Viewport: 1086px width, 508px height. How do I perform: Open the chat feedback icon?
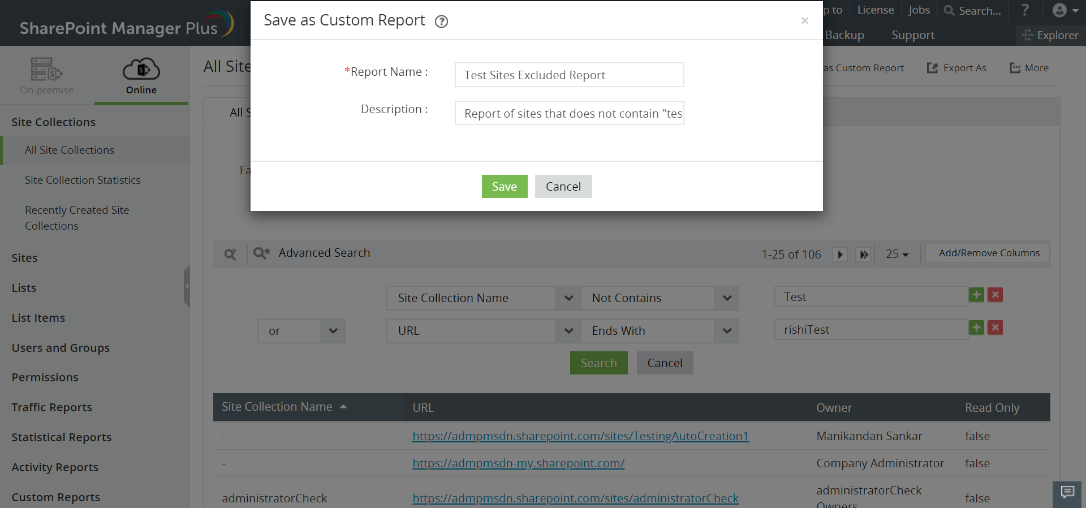(x=1067, y=492)
